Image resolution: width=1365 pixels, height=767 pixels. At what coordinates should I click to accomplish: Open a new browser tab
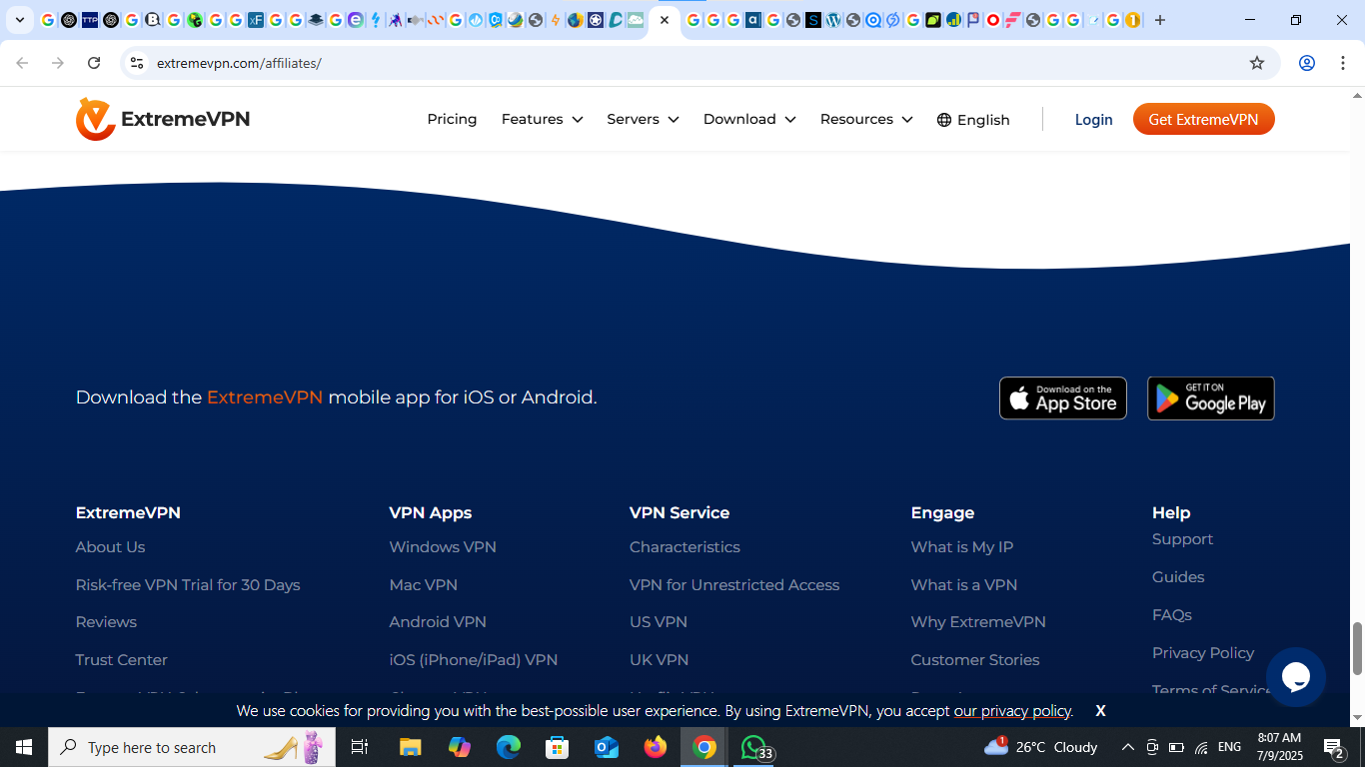click(1160, 20)
